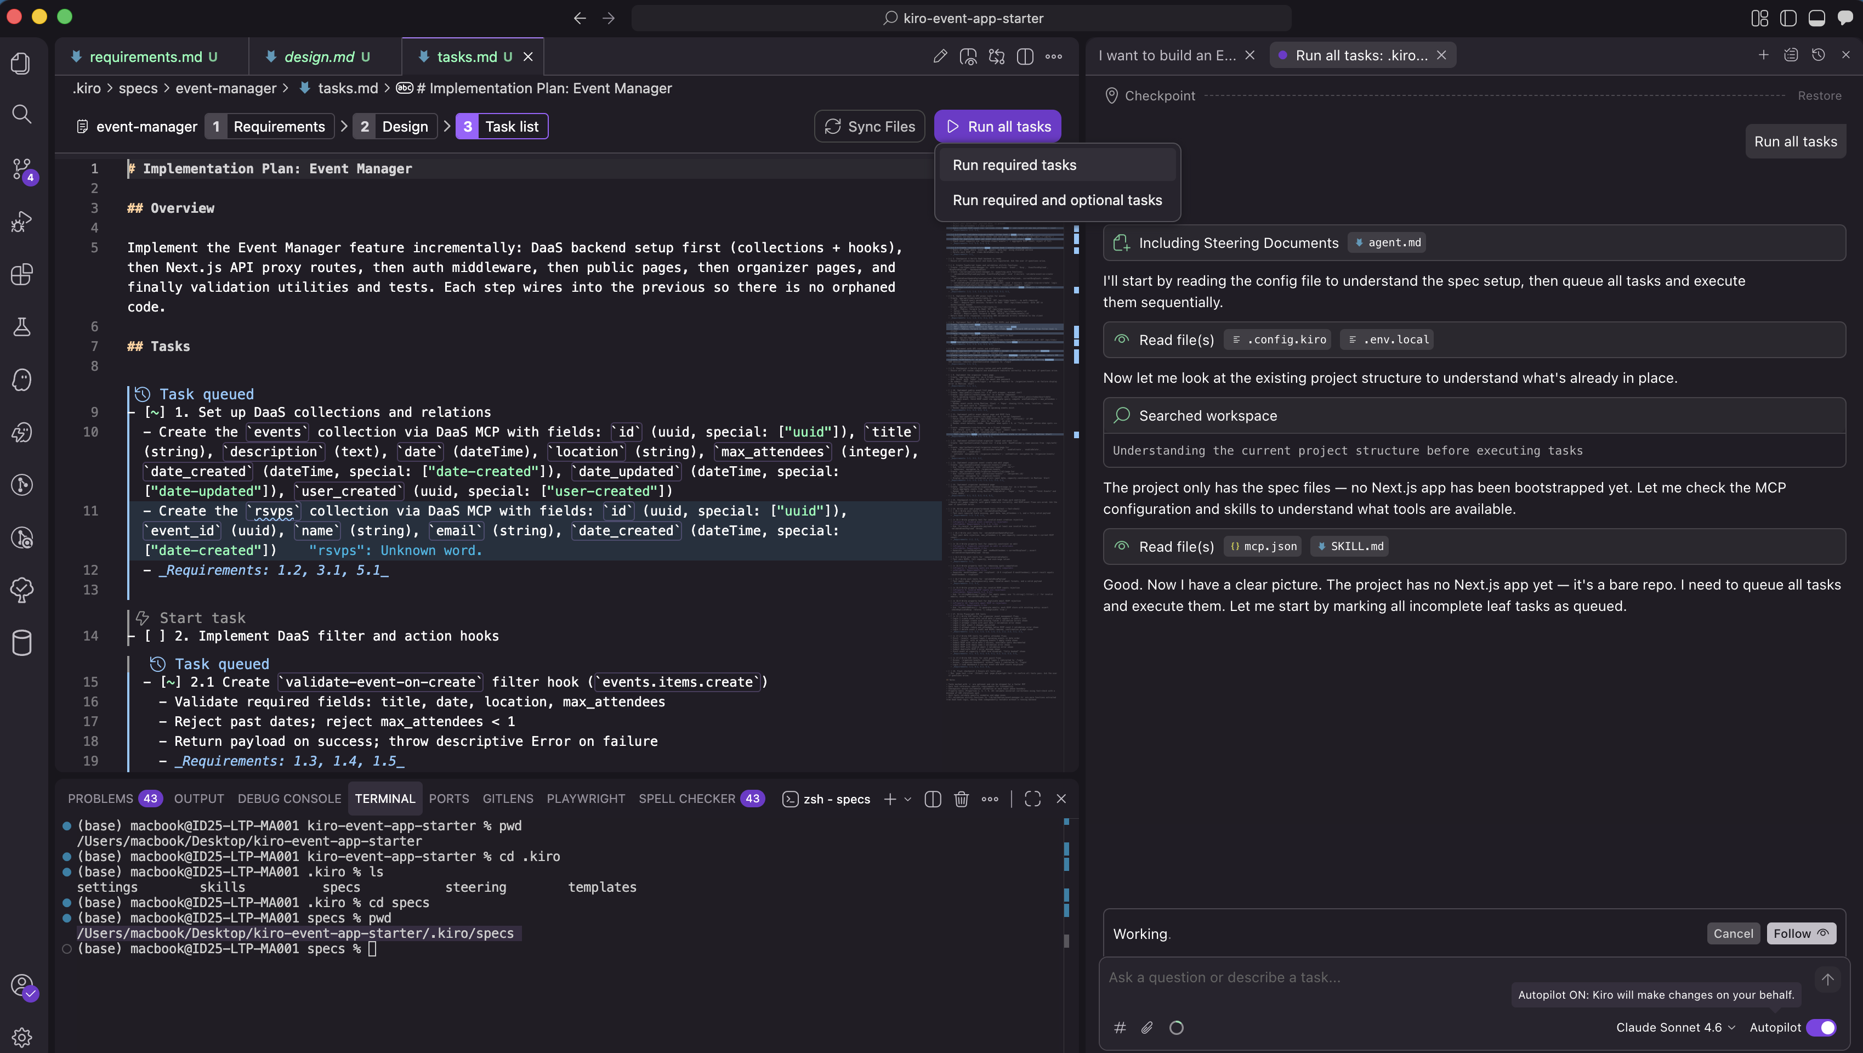Screen dimensions: 1863x1053
Task: Toggle checkbox of task 2.1 validate-event-on-create
Action: pos(171,682)
